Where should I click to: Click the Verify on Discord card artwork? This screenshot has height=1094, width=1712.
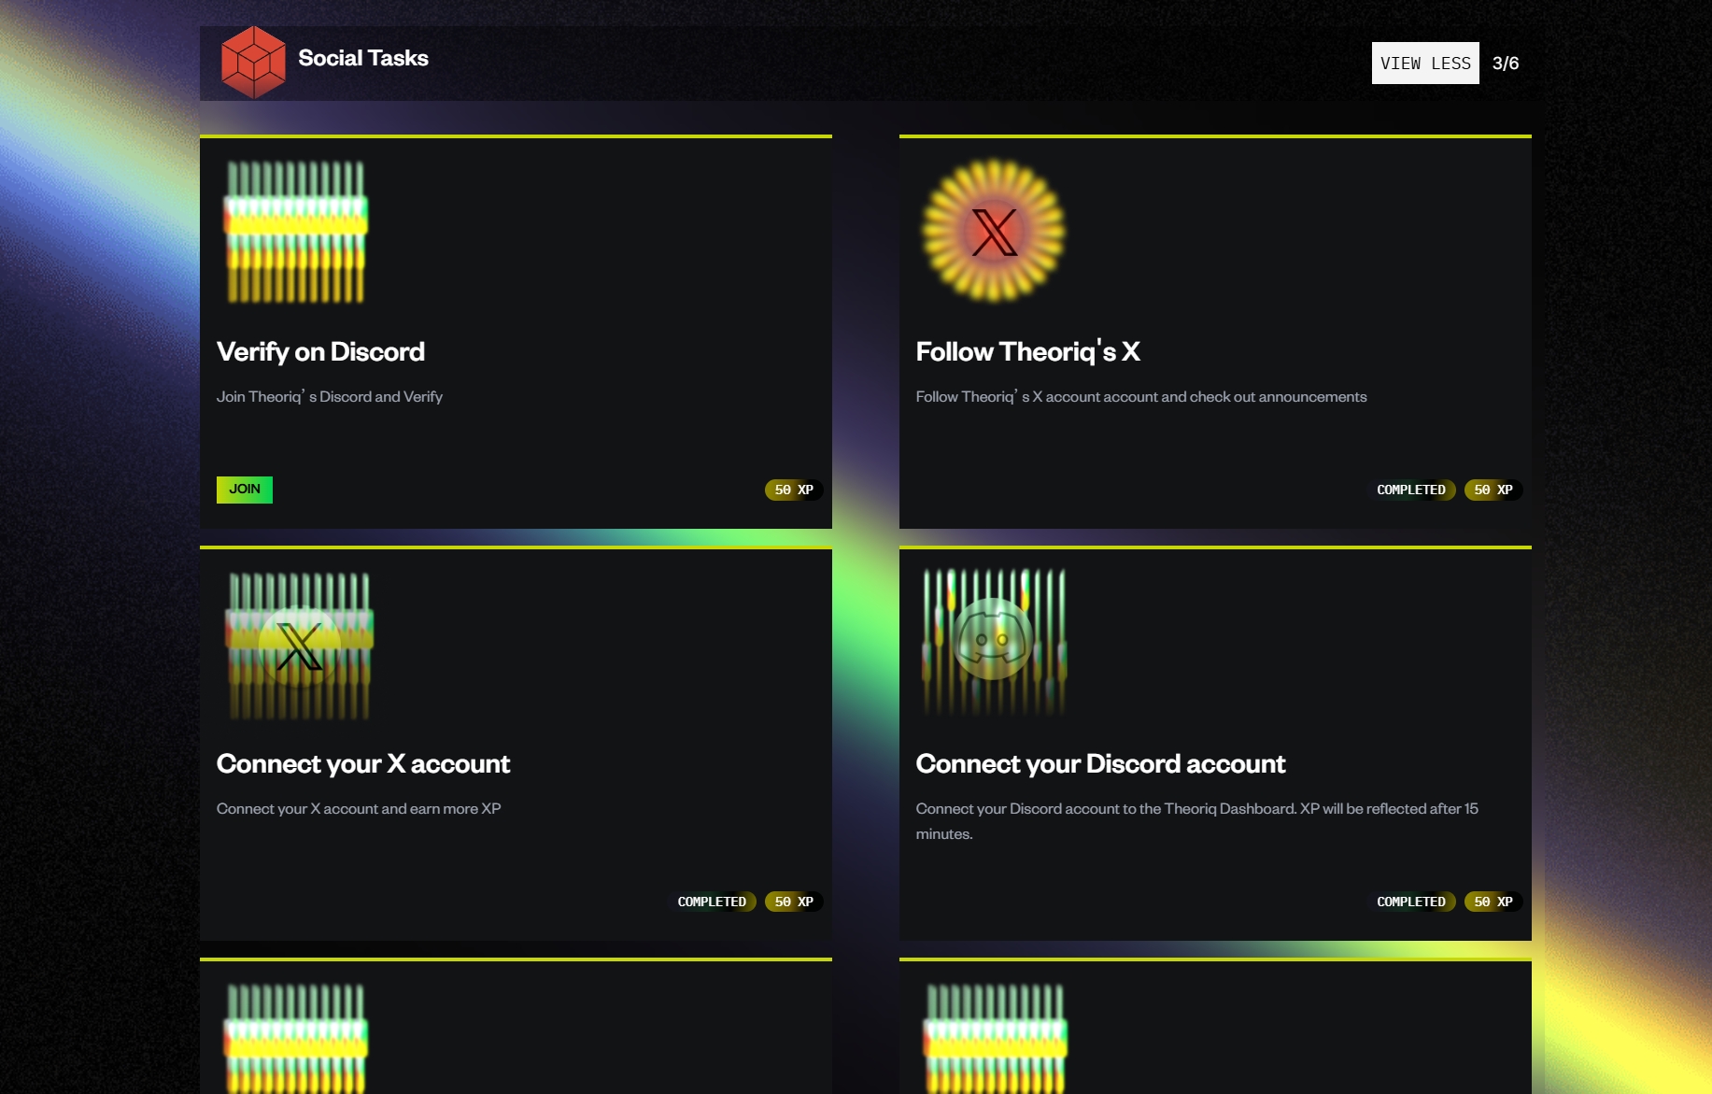coord(296,232)
